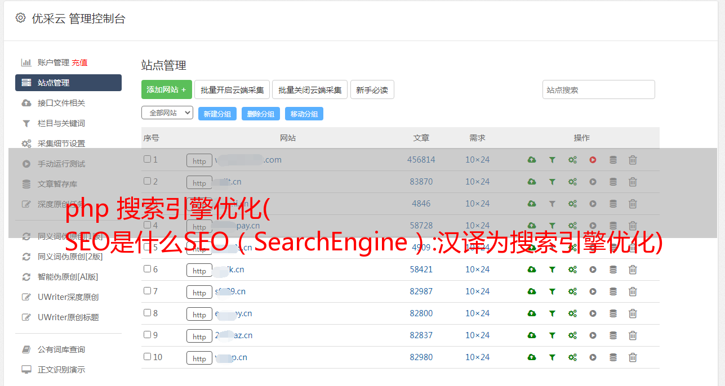725x386 pixels.
Task: Click gears settings icon in row 2
Action: coord(572,182)
